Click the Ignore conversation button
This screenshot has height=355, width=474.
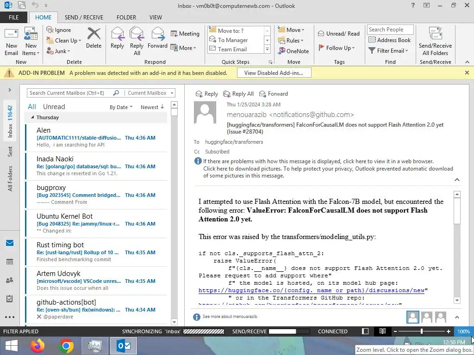[x=59, y=30]
